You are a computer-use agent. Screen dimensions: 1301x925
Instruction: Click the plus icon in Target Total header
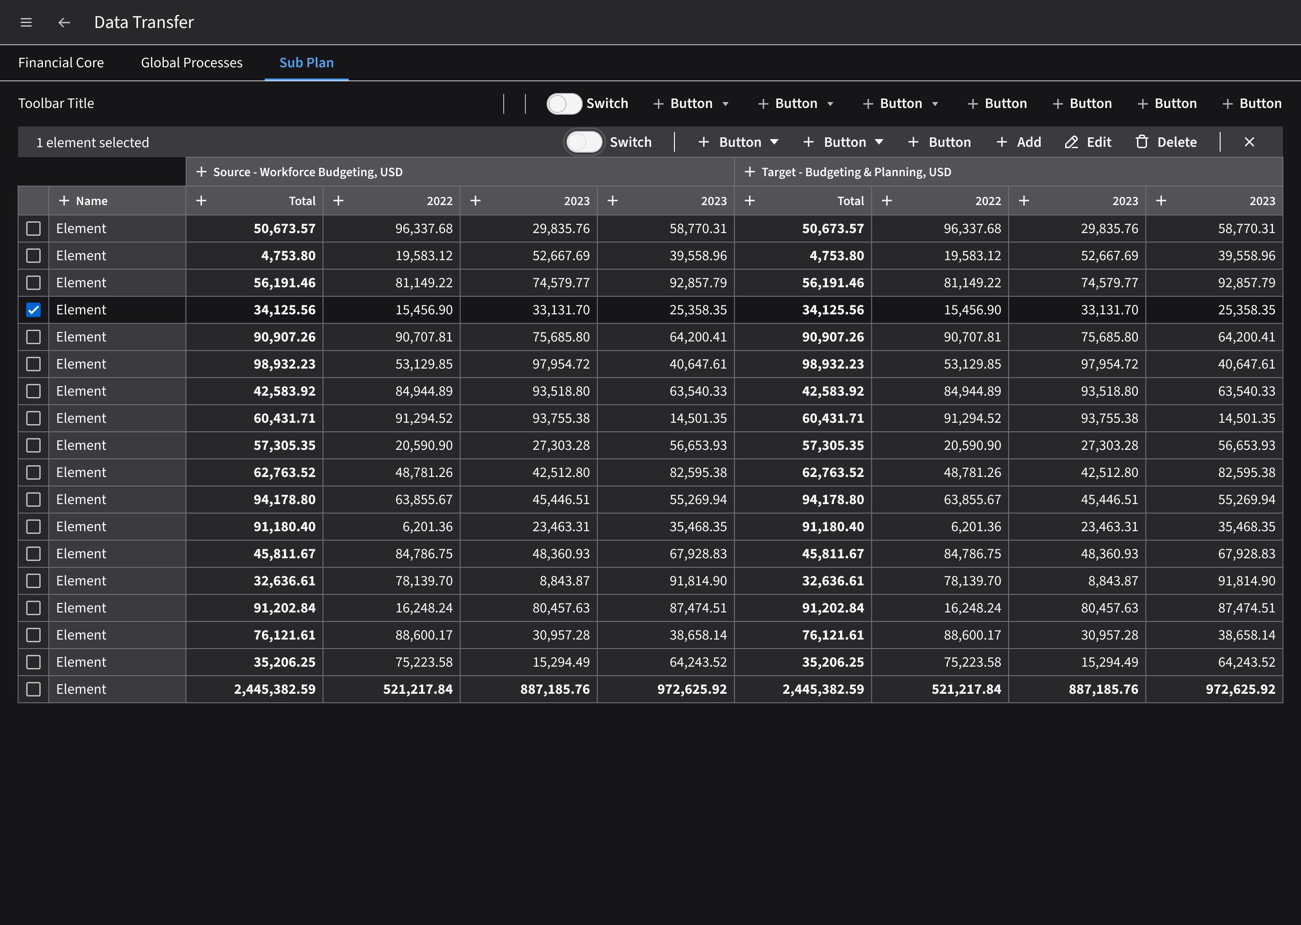(749, 201)
